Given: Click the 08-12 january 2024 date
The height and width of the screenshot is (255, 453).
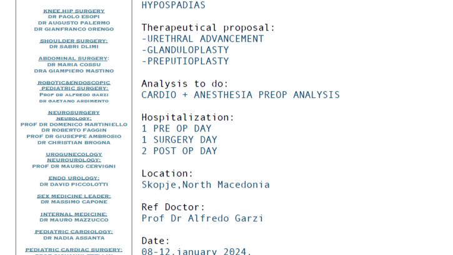Looking at the screenshot, I should [196, 251].
